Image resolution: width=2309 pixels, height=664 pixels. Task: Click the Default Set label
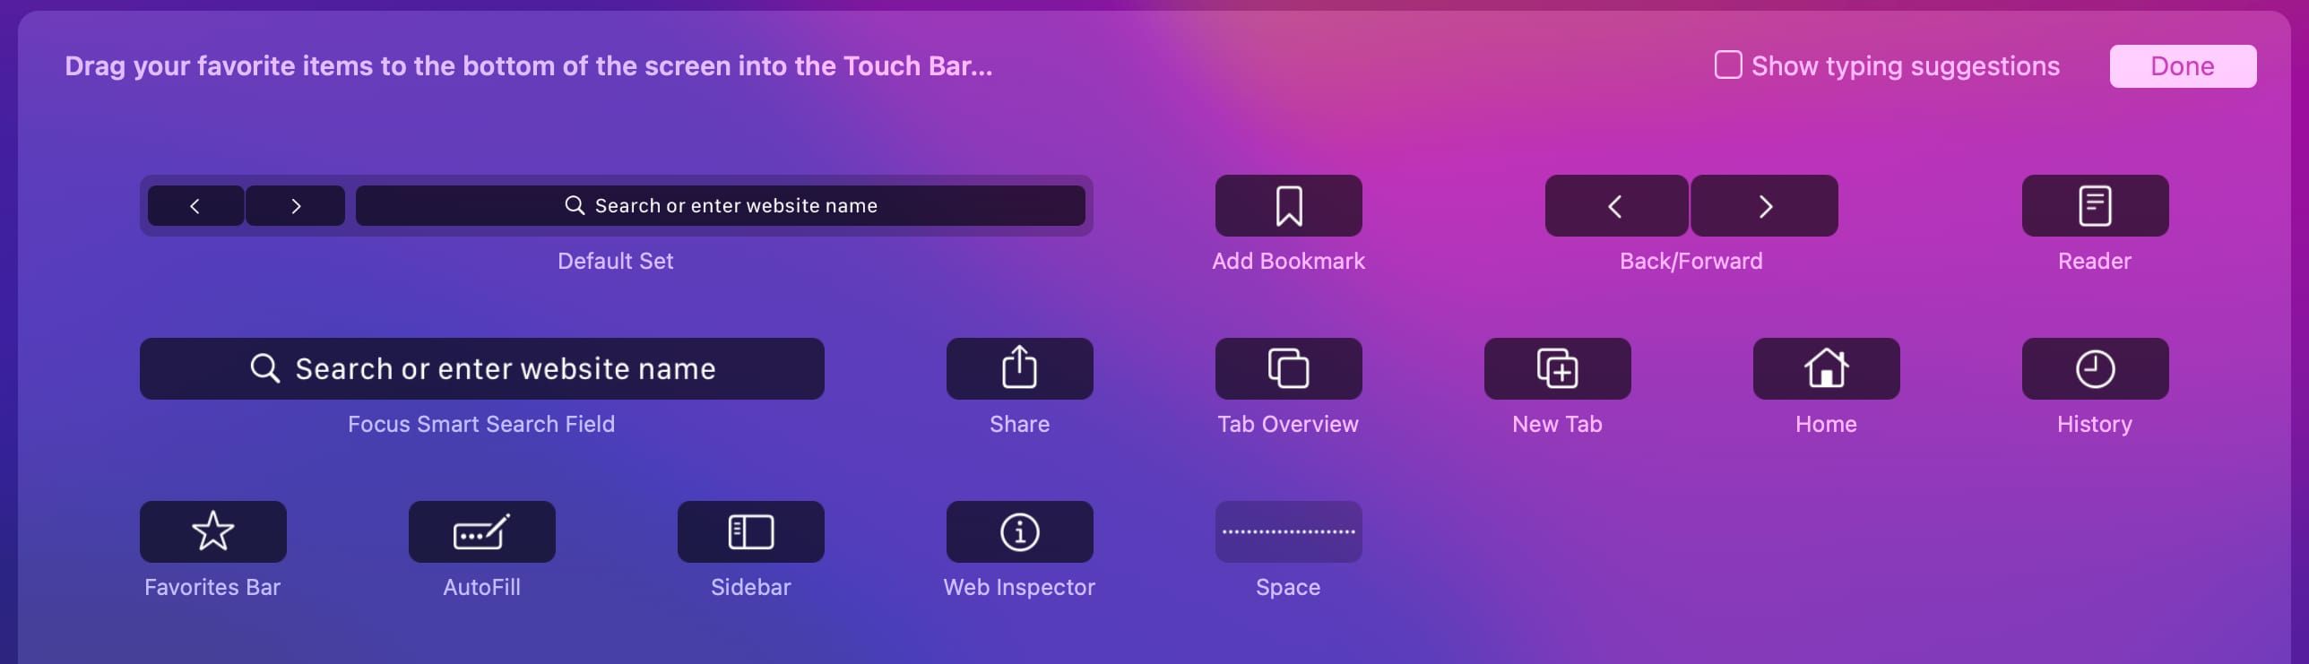[615, 261]
